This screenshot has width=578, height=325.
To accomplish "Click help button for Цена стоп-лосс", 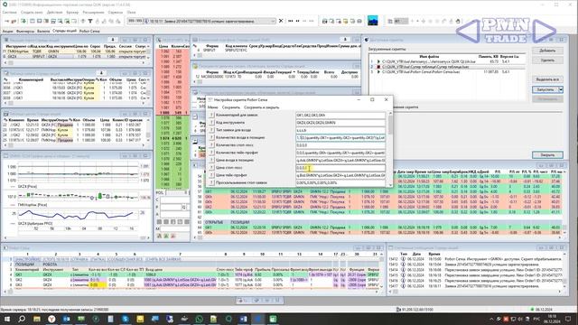I will pyautogui.click(x=211, y=168).
